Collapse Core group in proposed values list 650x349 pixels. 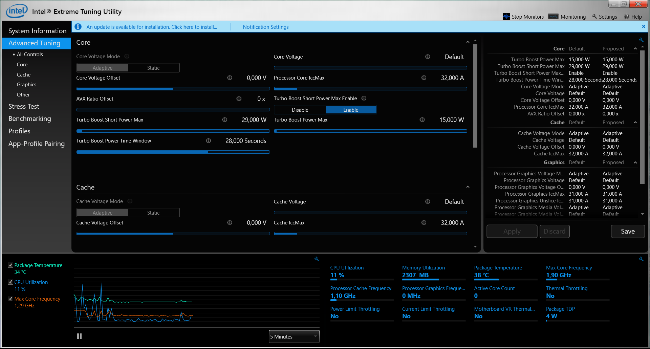635,49
